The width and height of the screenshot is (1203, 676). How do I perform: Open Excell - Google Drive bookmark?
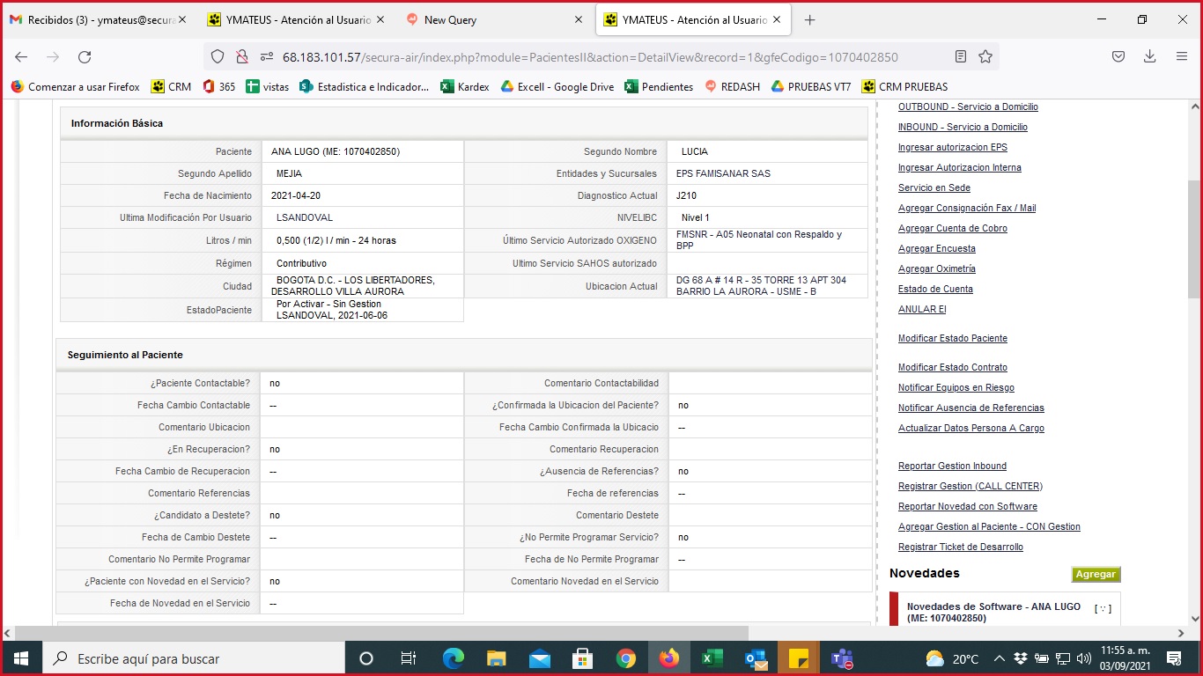point(557,87)
